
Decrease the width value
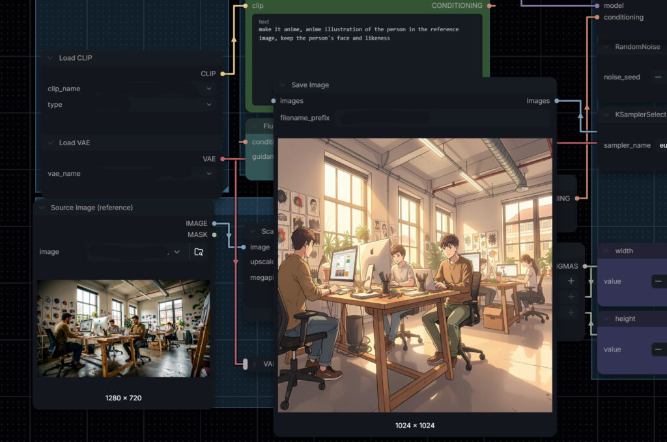pos(659,281)
